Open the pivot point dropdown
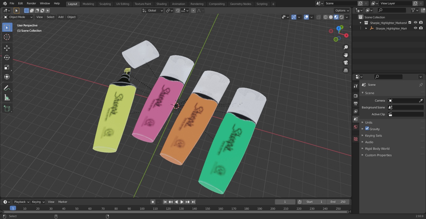This screenshot has height=219, width=426. tap(169, 11)
